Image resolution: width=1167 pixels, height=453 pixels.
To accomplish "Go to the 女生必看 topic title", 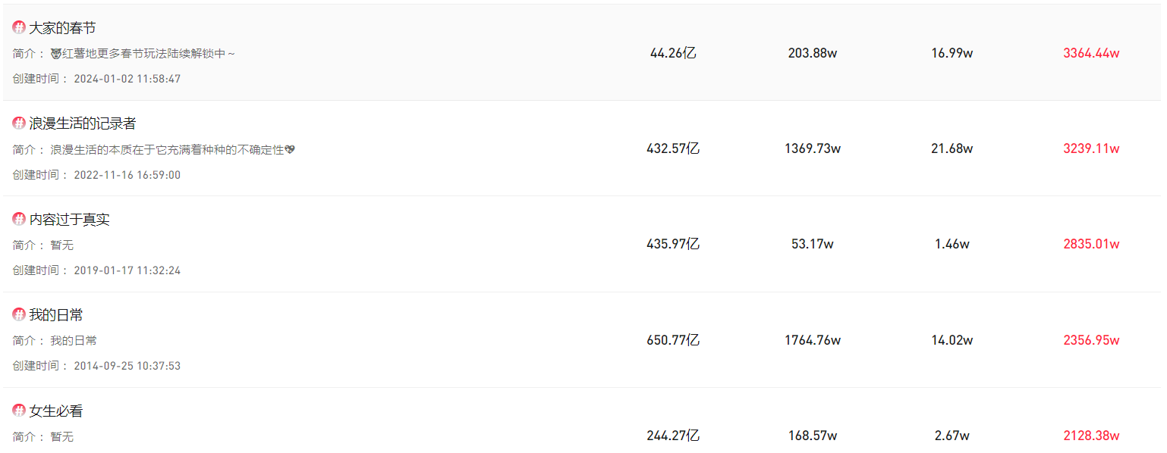I will point(55,411).
